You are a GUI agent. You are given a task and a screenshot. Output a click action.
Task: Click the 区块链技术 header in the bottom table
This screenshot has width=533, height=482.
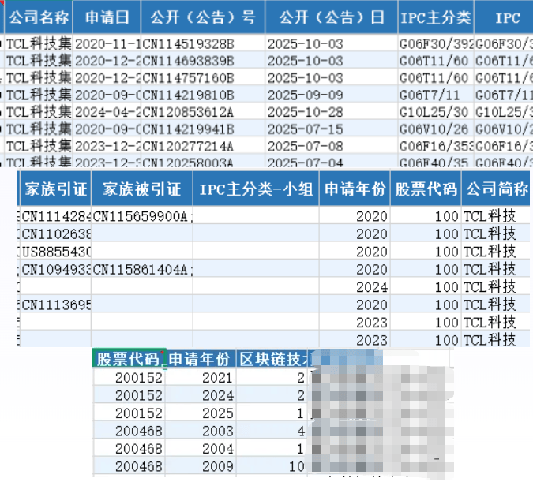pos(272,359)
